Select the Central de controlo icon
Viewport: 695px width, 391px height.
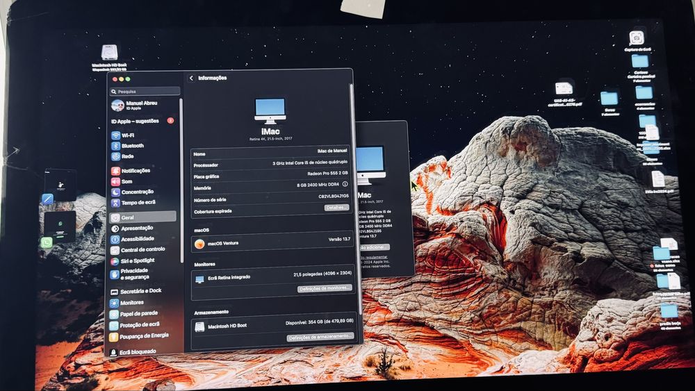(x=115, y=250)
